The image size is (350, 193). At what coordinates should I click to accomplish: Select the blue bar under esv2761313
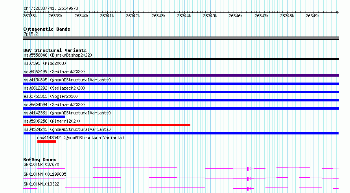[181, 100]
